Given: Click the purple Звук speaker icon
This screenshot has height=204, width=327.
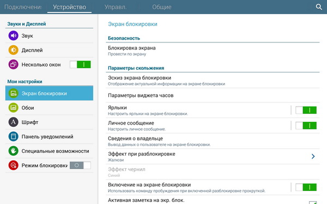Looking at the screenshot, I should (13, 35).
